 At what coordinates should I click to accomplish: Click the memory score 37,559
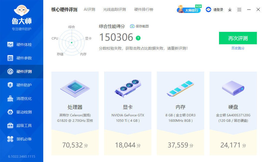[178, 145]
